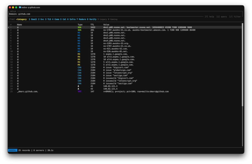Click the Category mode label

pyautogui.click(x=21, y=19)
